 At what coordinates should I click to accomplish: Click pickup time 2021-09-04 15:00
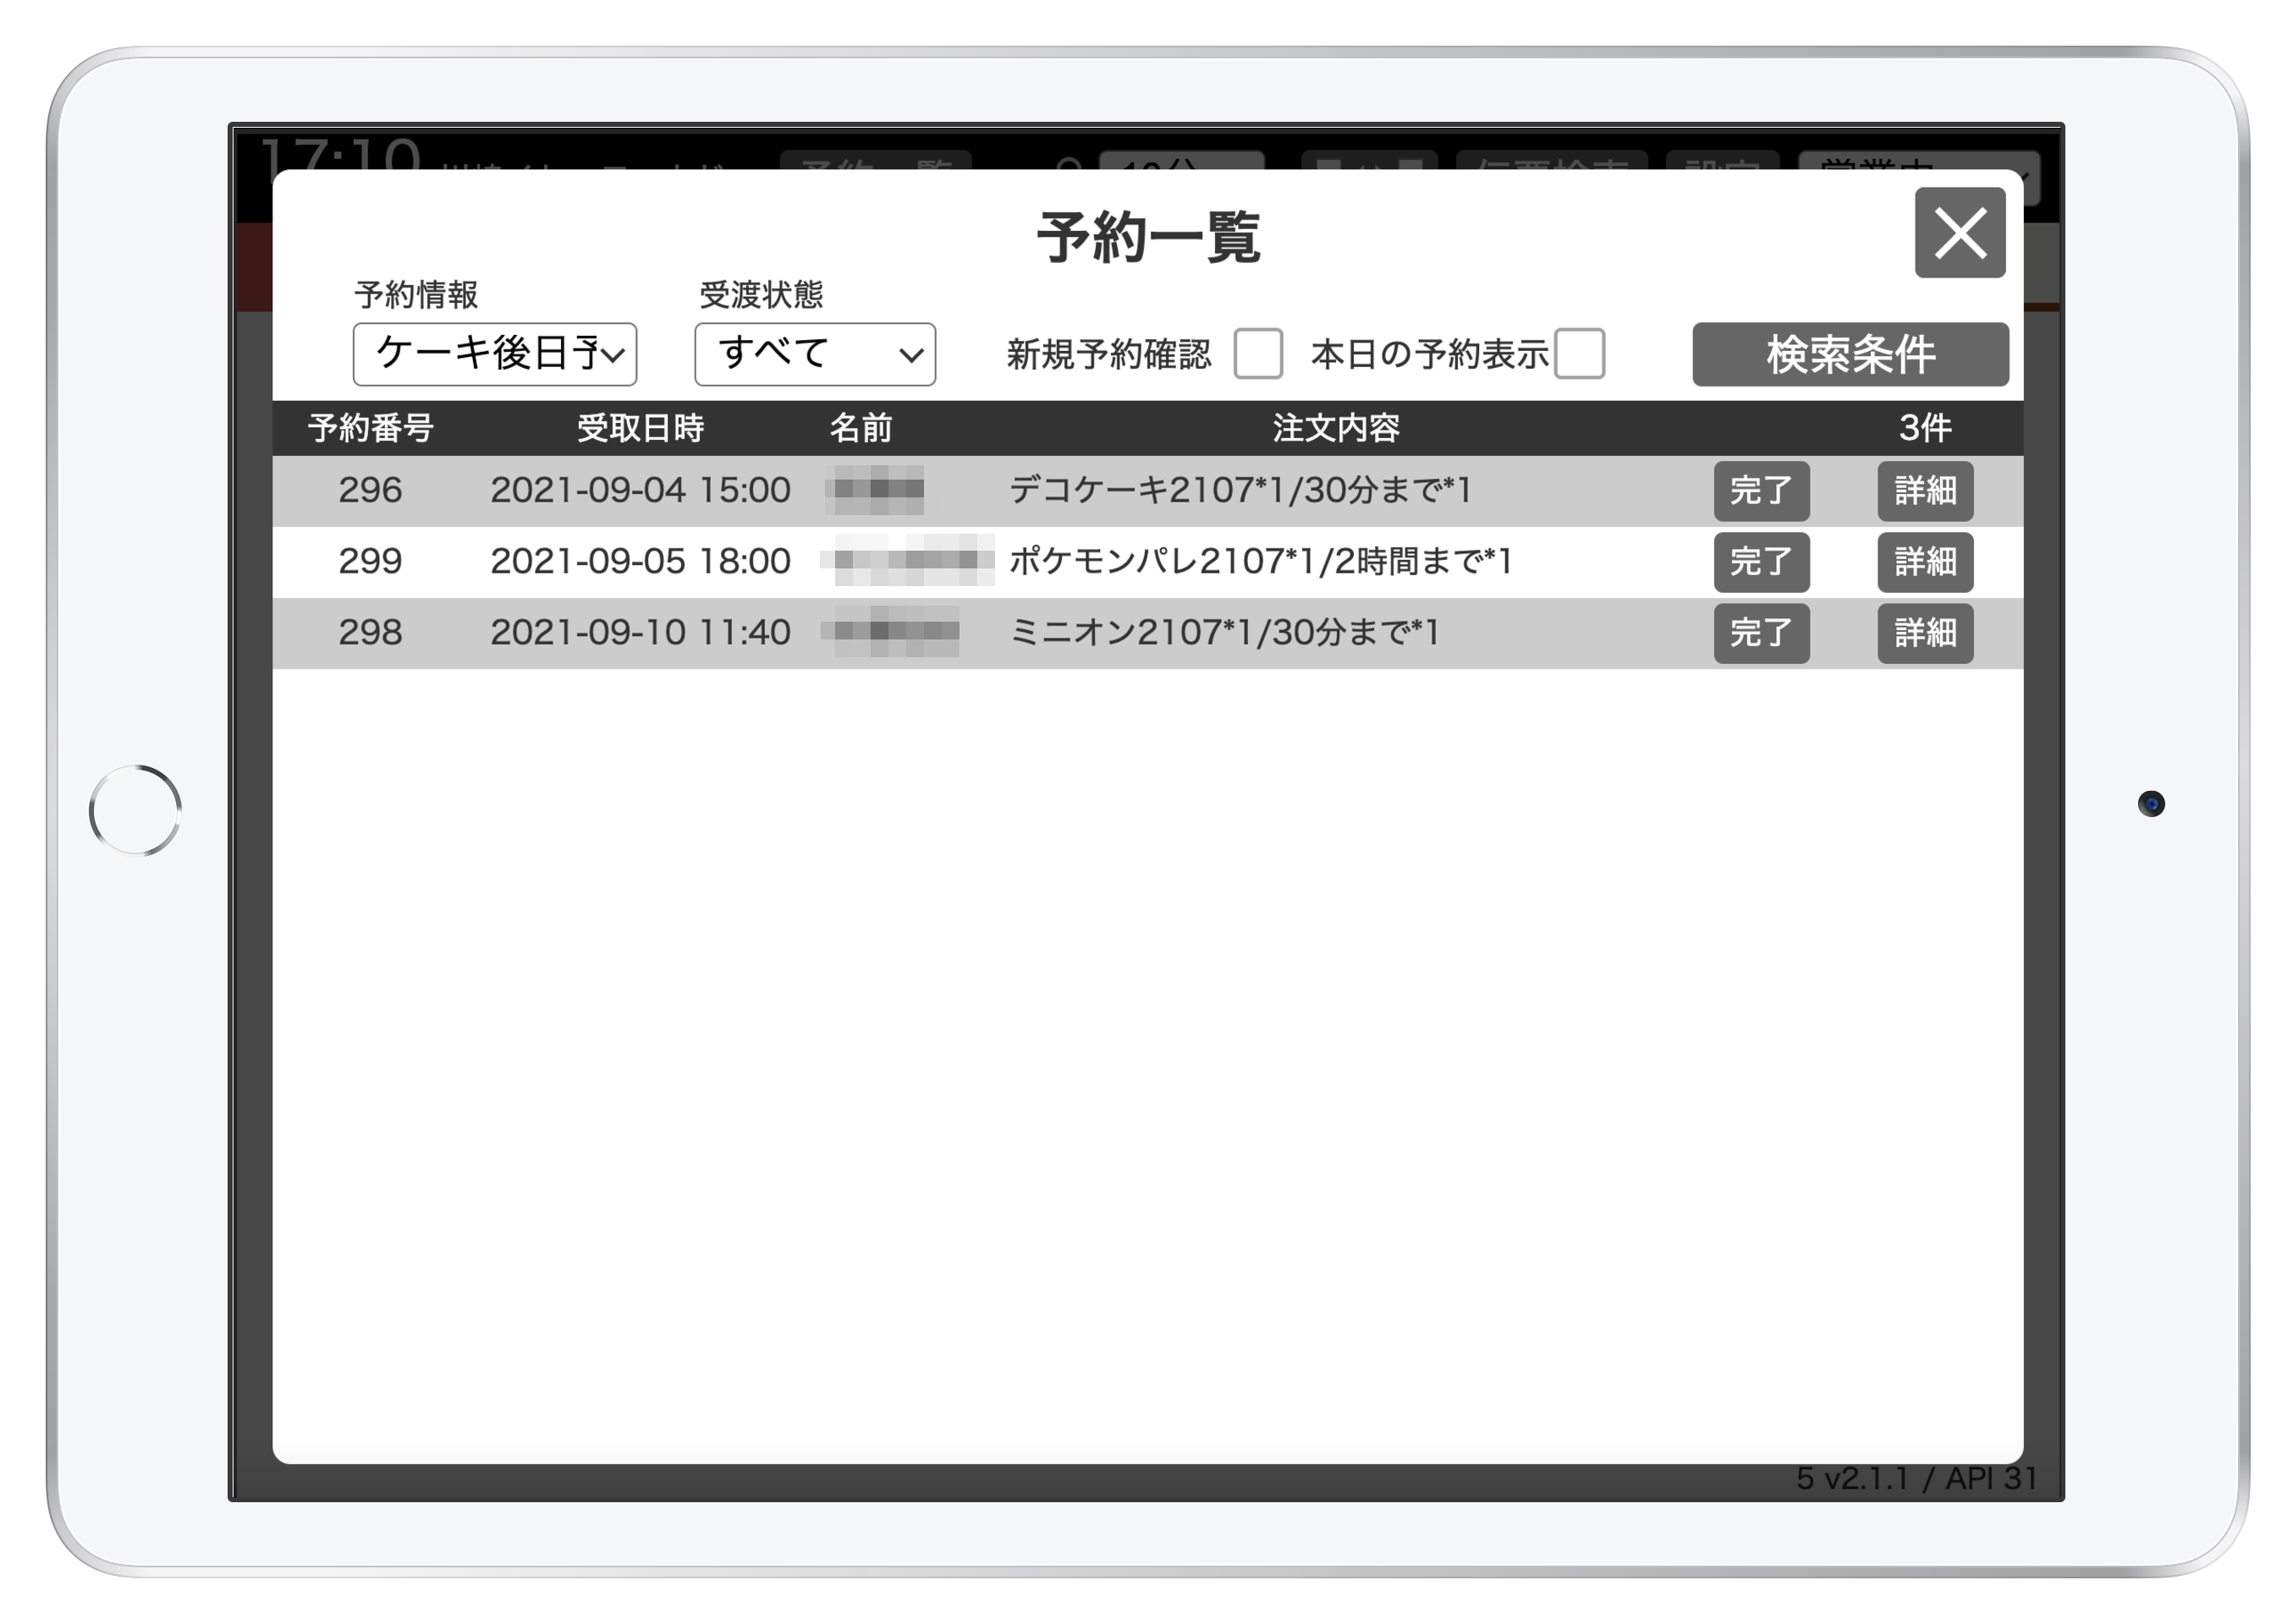point(641,490)
